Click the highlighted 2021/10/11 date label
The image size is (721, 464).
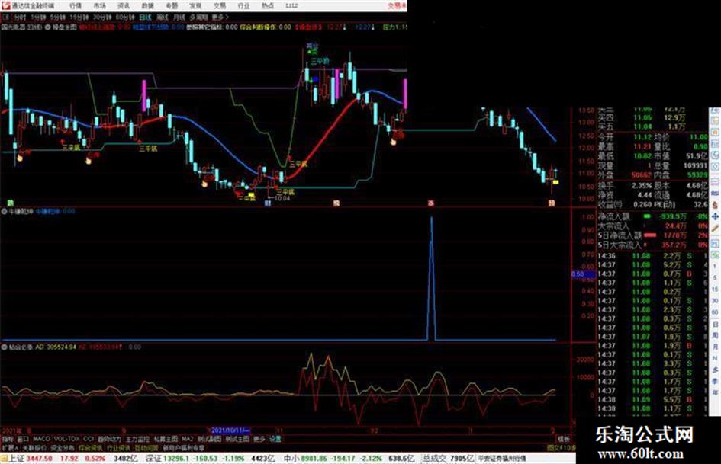coord(230,430)
